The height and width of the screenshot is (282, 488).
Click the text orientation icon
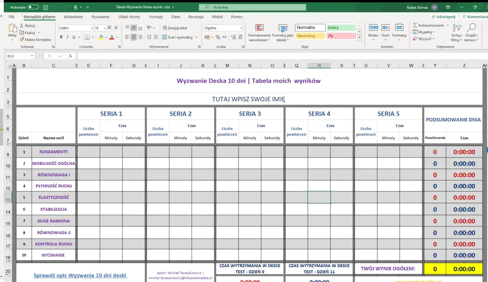pos(149,28)
